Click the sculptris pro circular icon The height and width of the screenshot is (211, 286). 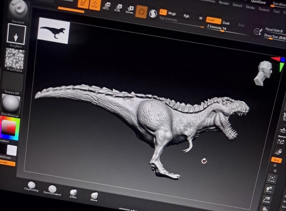tap(153, 14)
